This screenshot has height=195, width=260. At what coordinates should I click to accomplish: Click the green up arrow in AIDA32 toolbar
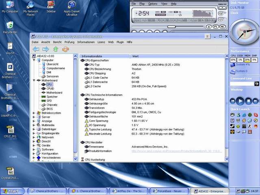click(56, 49)
